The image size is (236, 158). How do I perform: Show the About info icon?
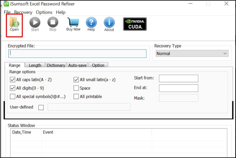click(x=109, y=24)
